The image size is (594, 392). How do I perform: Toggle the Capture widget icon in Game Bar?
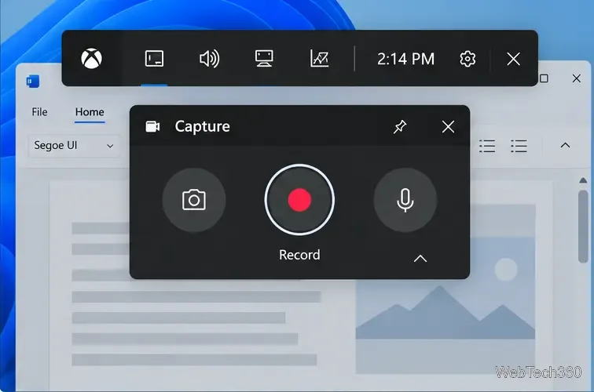(x=154, y=59)
